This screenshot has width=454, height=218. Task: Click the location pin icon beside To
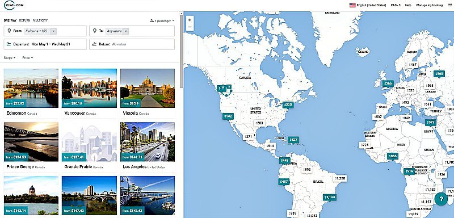tap(95, 31)
